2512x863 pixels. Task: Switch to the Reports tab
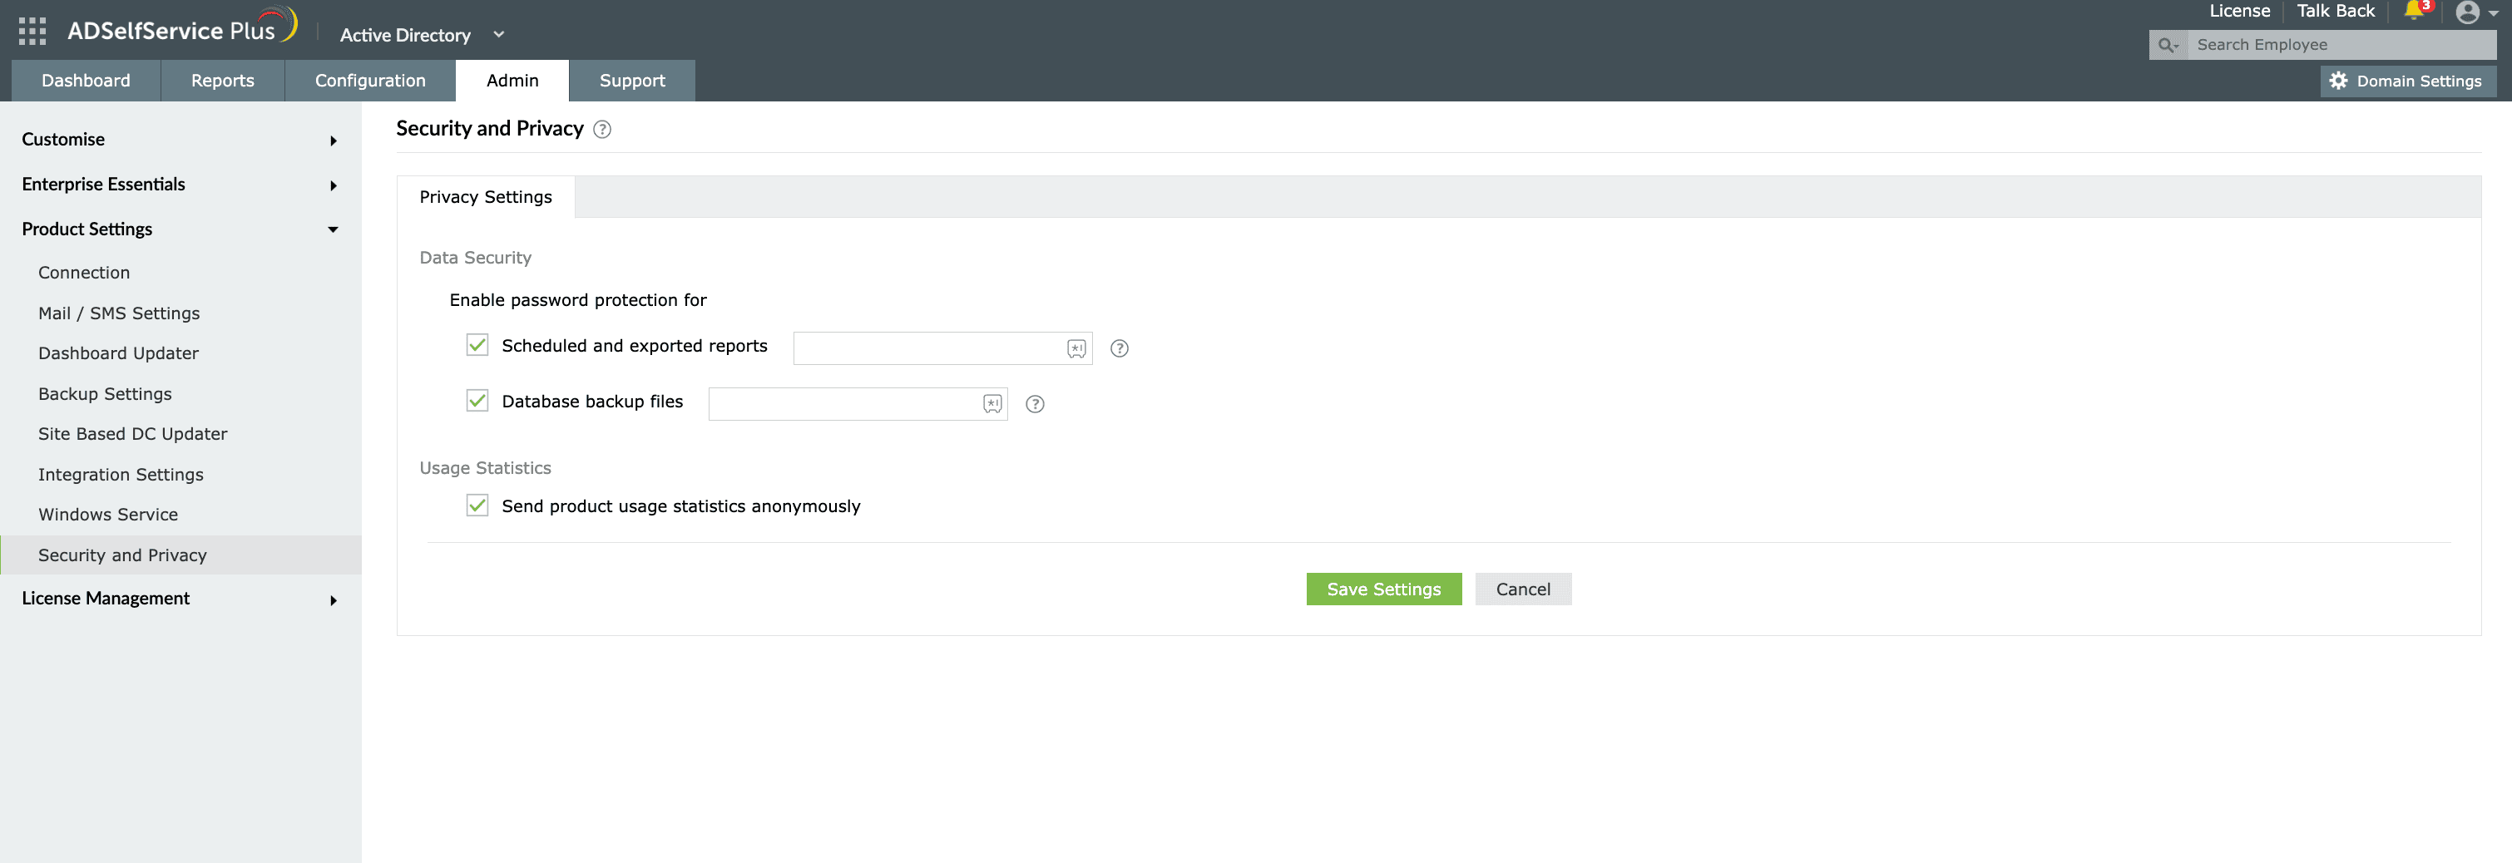coord(222,81)
